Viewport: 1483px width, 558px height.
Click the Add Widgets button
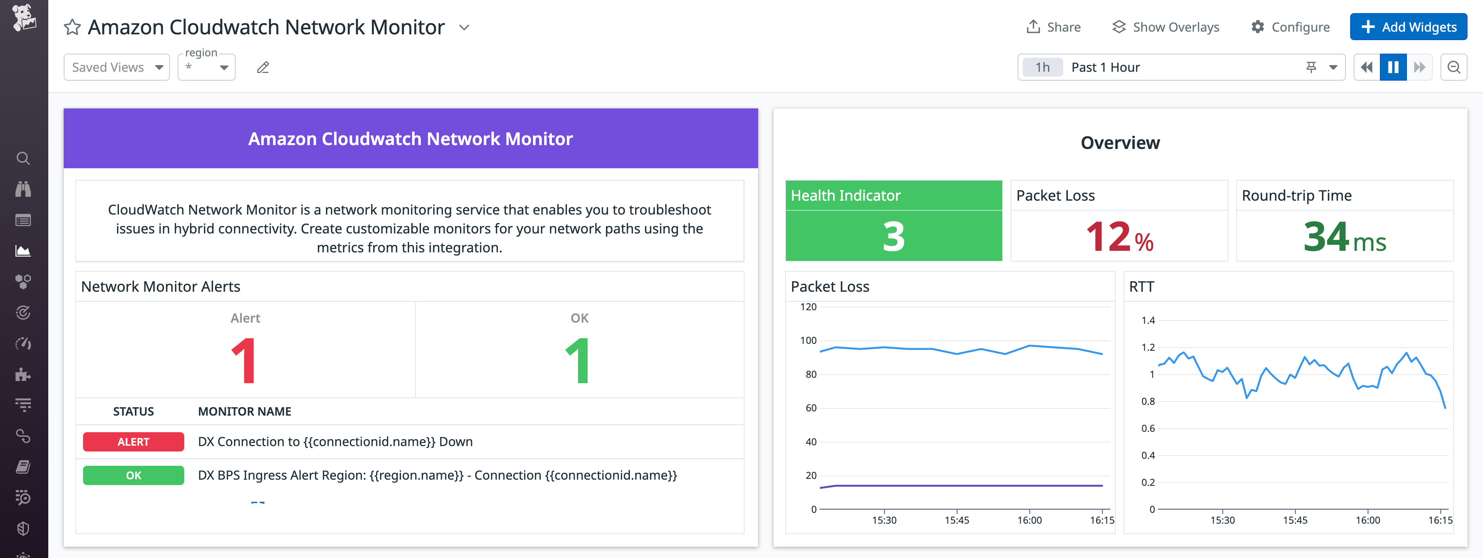click(x=1409, y=27)
